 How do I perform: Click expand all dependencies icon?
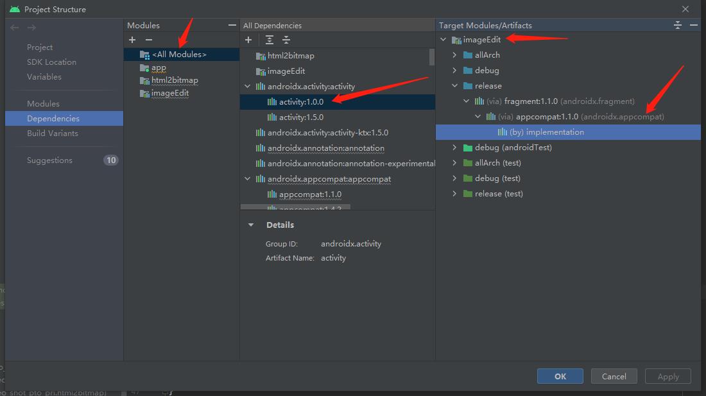(x=270, y=40)
